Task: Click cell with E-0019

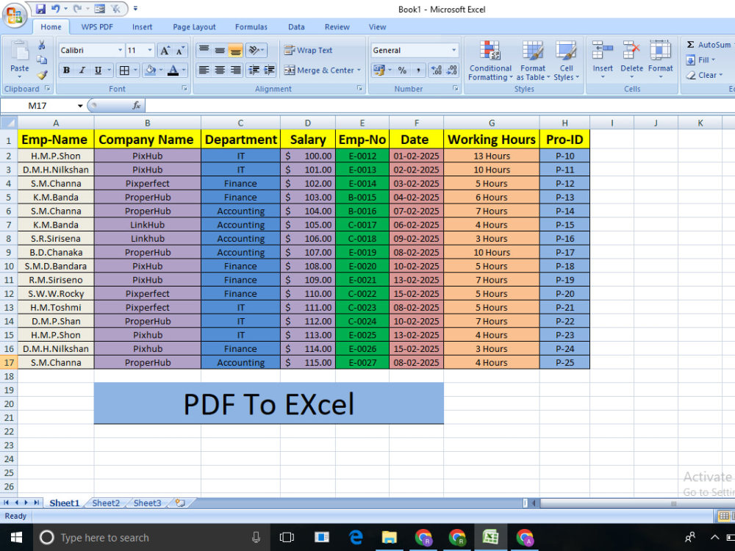Action: pyautogui.click(x=362, y=252)
